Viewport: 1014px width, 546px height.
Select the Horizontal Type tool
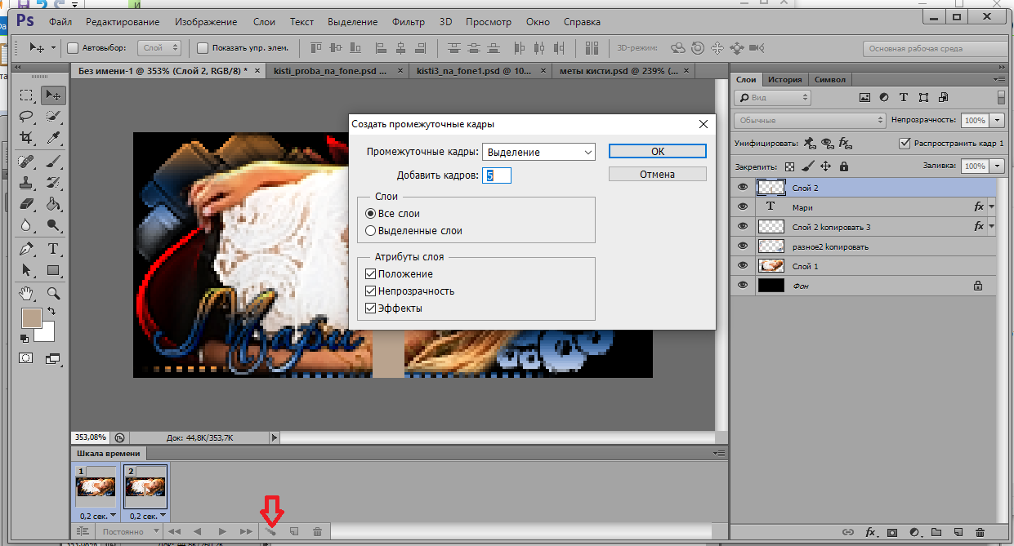pyautogui.click(x=53, y=249)
